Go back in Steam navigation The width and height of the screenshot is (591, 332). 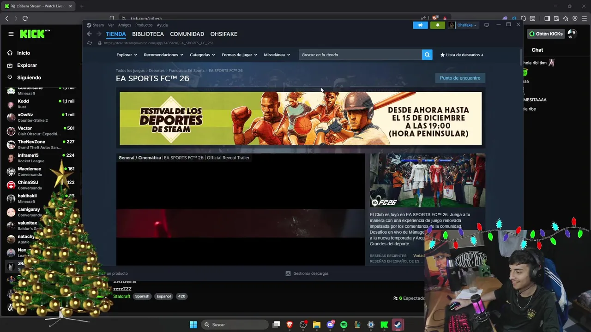pos(90,34)
